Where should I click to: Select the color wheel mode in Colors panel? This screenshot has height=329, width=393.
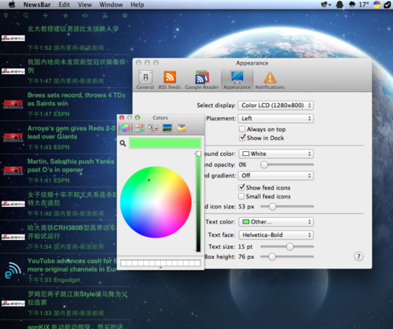pyautogui.click(x=125, y=128)
